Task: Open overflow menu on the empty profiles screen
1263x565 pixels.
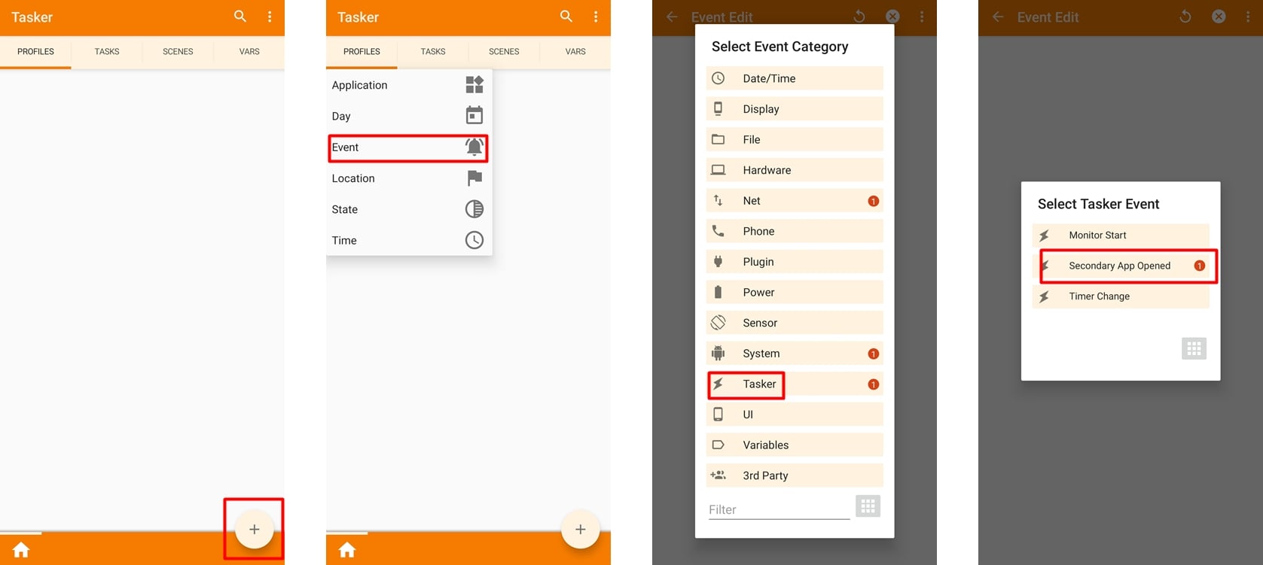Action: (x=270, y=17)
